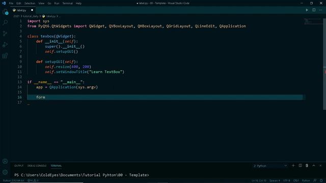Click the 2021 breadcrumb segment
The width and height of the screenshot is (326, 183).
16,16
